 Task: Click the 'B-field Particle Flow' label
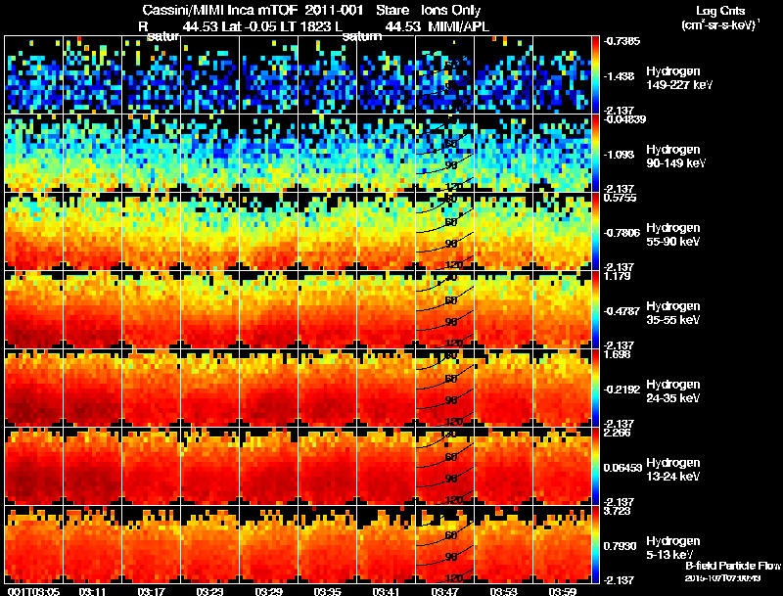(732, 566)
